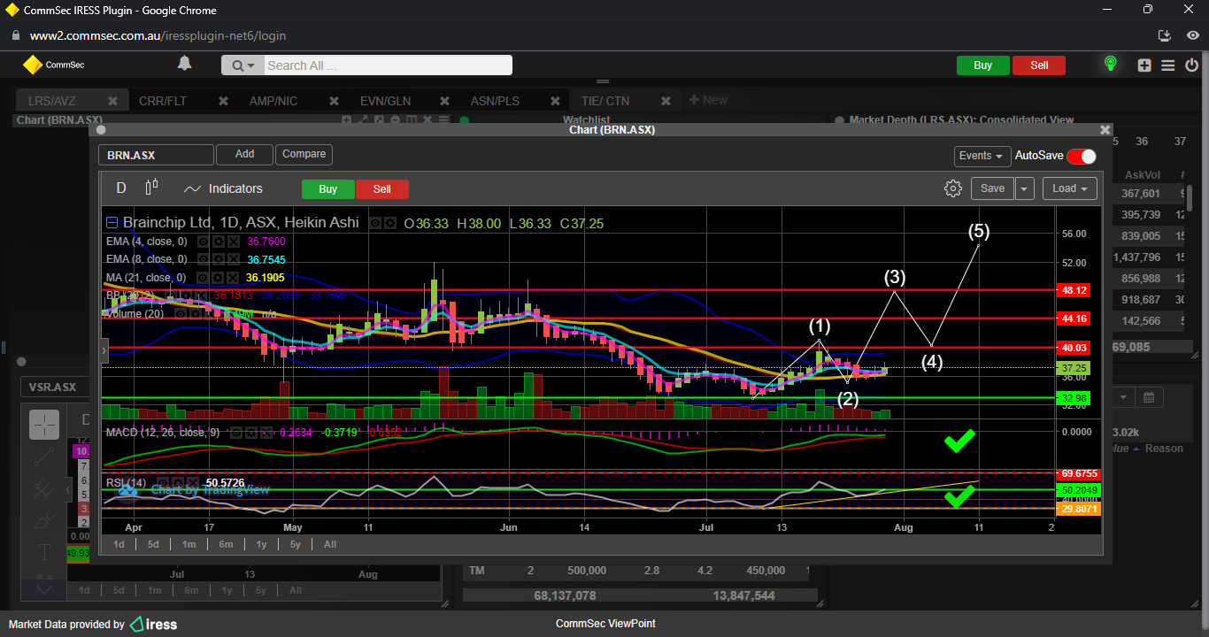Open settings for MA (21, close, 0)
This screenshot has width=1209, height=637.
point(218,277)
